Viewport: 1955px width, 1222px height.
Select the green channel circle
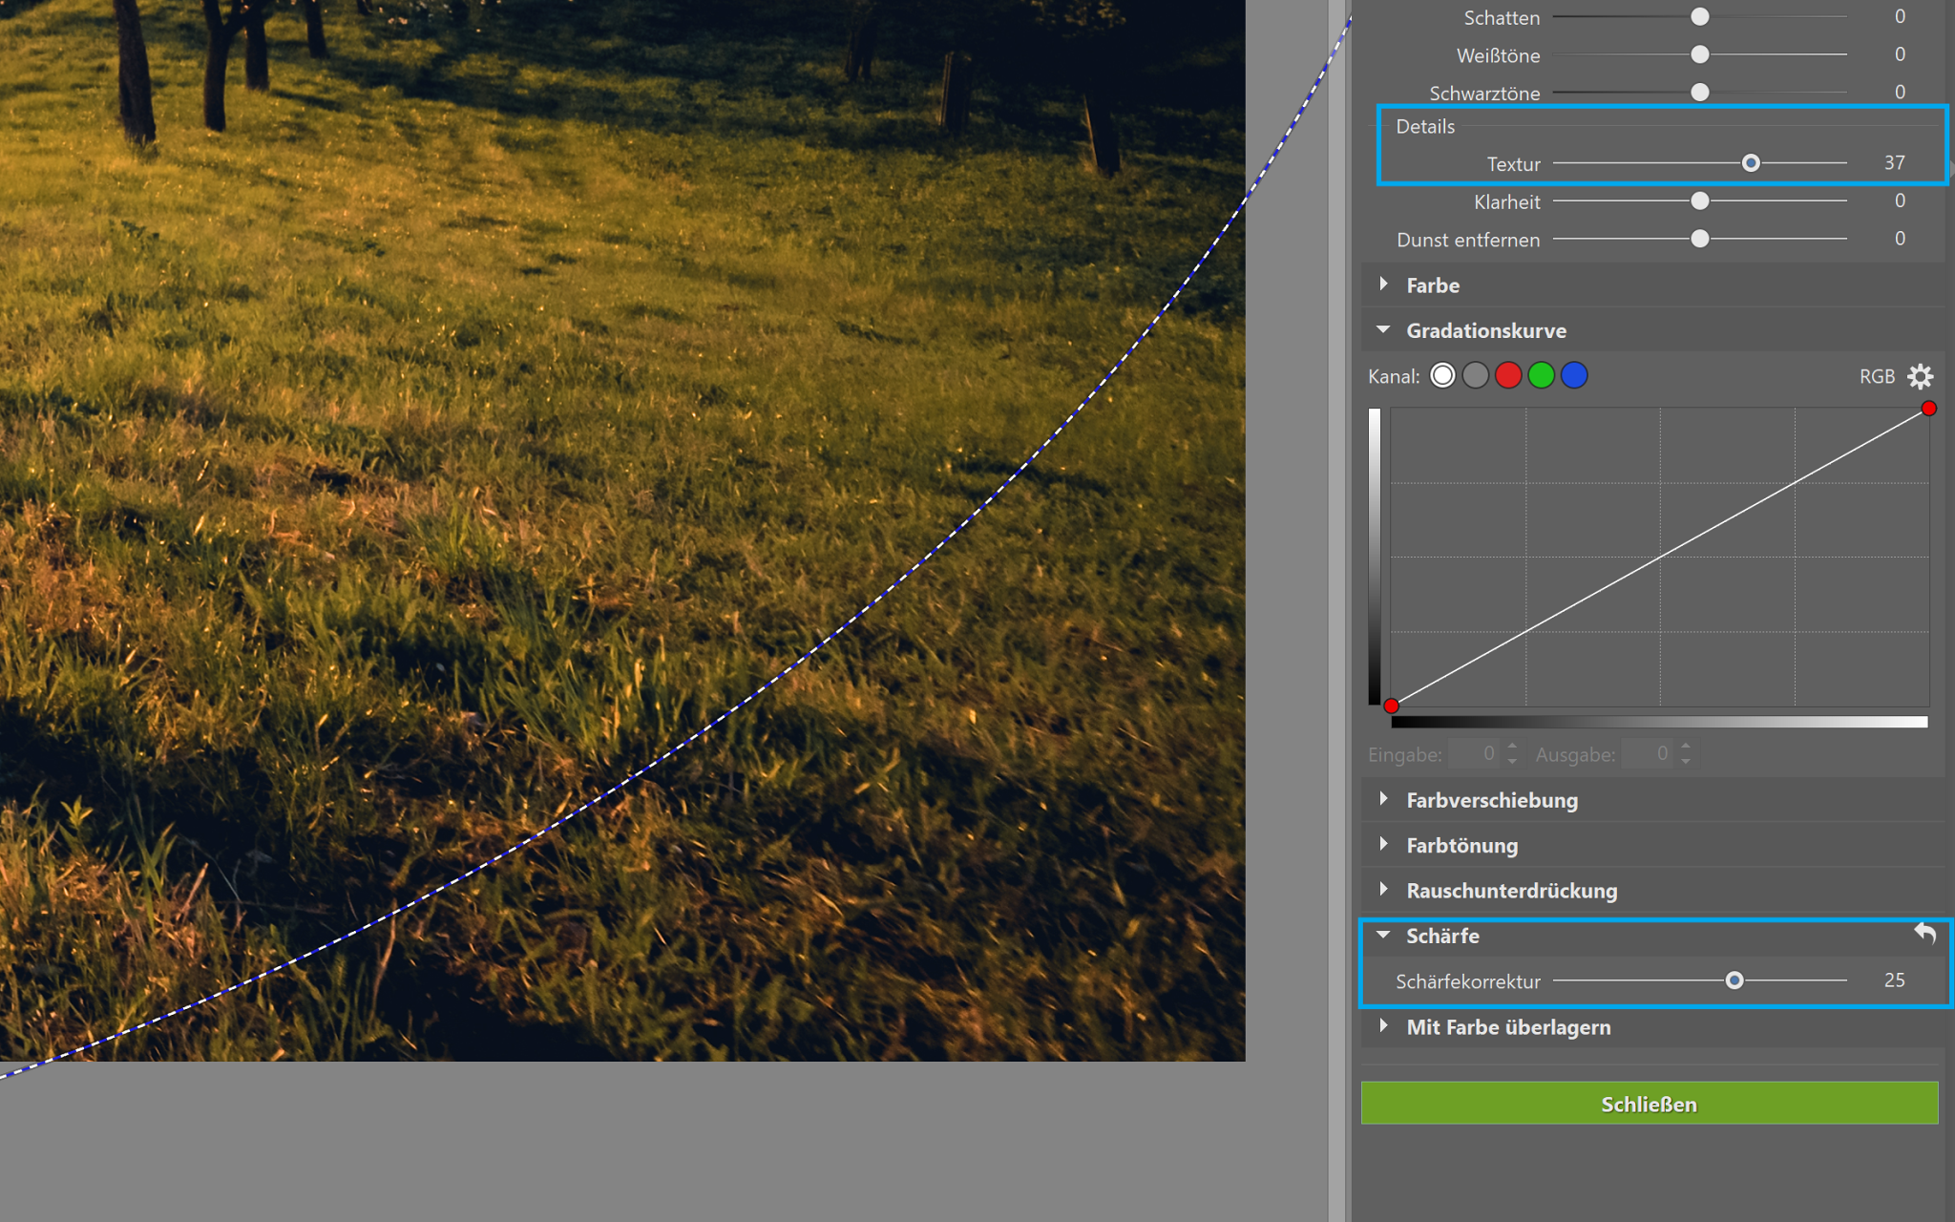tap(1541, 376)
